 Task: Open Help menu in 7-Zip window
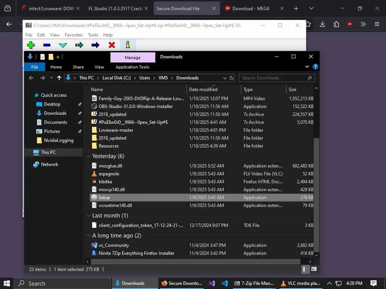pos(108,35)
